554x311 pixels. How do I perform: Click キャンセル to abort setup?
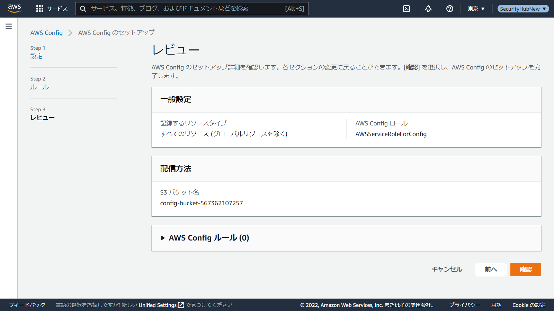[447, 270]
